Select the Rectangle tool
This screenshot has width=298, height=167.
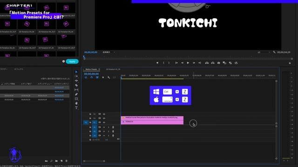pyautogui.click(x=76, y=99)
